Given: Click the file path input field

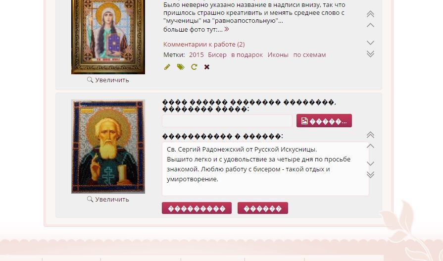Looking at the screenshot, I should [227, 121].
